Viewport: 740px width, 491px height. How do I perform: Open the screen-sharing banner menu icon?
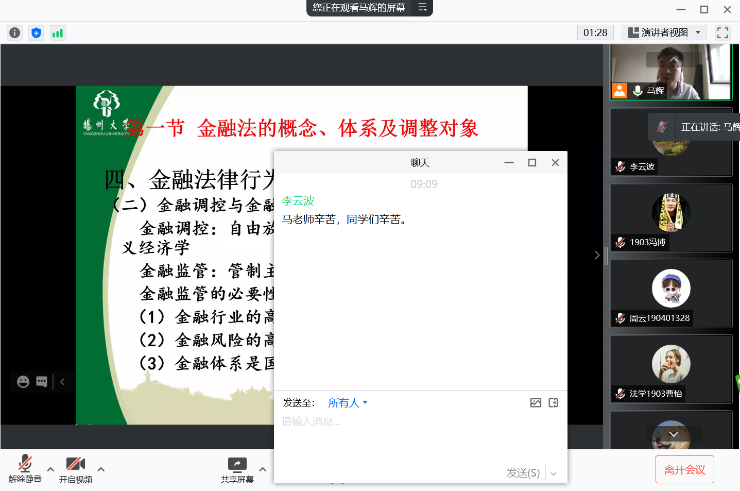pyautogui.click(x=422, y=8)
